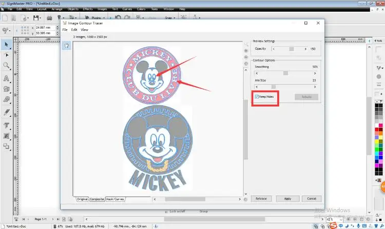Open the Curves menu in SignMaster

(127, 9)
